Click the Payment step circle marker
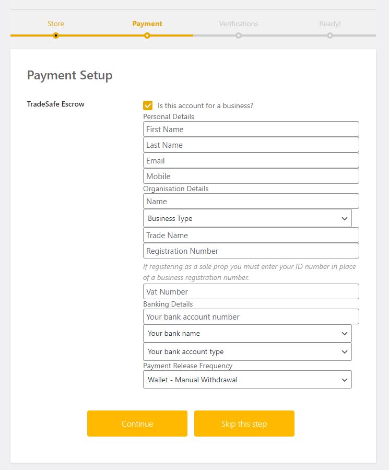 147,36
